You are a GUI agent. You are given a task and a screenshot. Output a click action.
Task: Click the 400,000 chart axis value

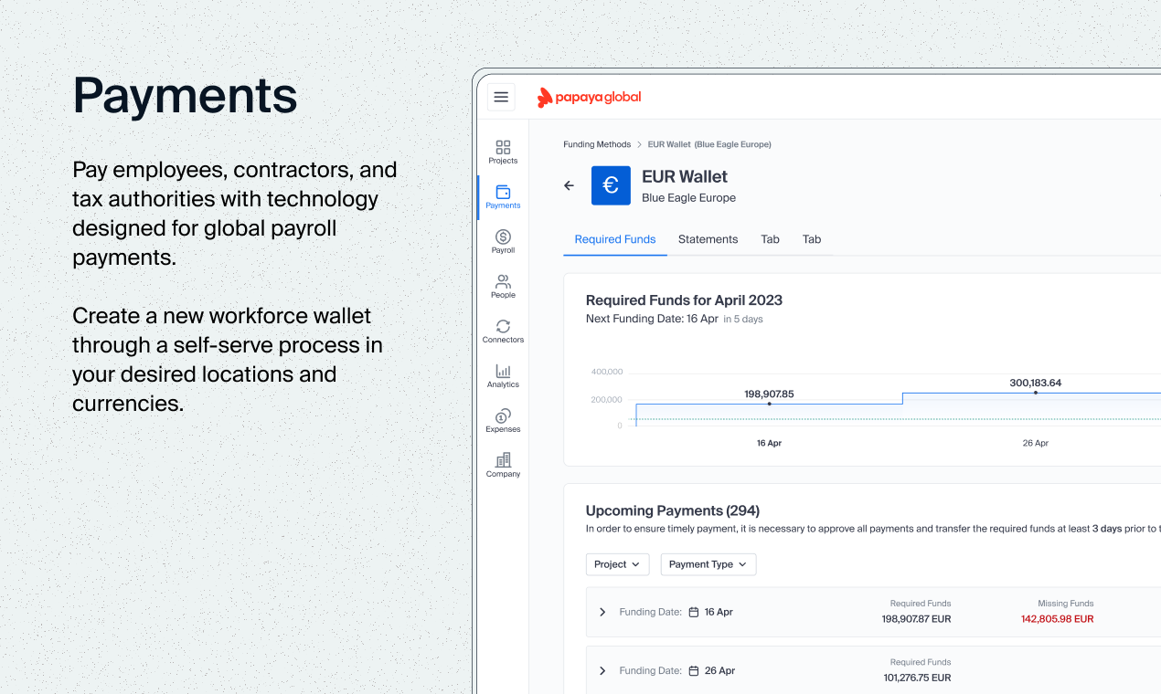pyautogui.click(x=607, y=372)
